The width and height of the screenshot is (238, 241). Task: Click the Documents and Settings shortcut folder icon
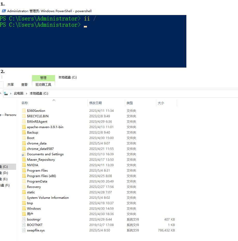24,154
